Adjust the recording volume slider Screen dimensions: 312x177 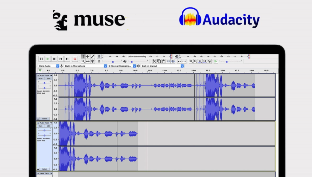pyautogui.click(x=112, y=61)
